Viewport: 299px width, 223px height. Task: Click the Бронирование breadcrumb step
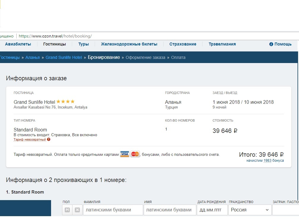[x=104, y=57]
